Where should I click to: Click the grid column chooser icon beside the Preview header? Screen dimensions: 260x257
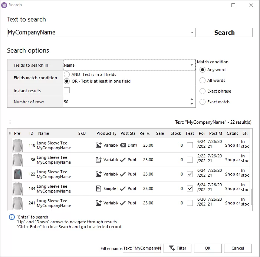pyautogui.click(x=10, y=133)
